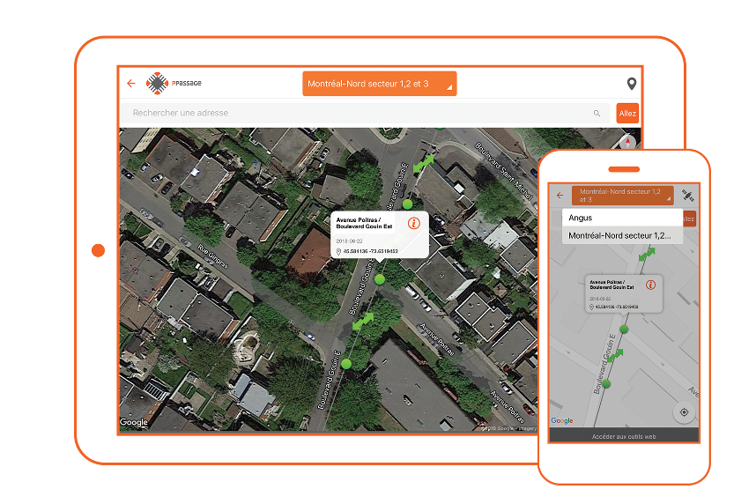Tap the info icon in phone popup
Viewport: 756px width, 504px height.
click(x=650, y=285)
